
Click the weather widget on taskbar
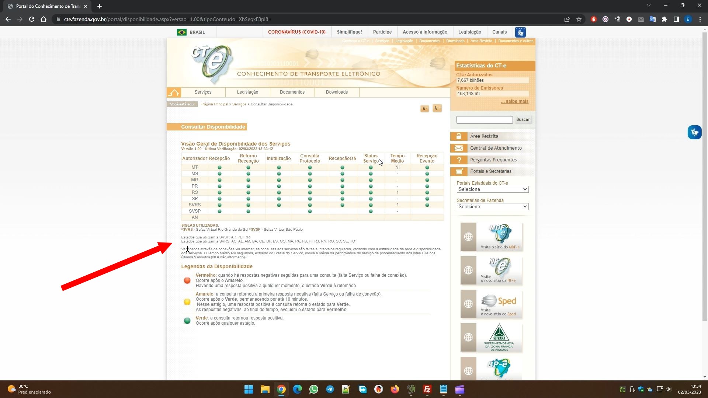click(x=29, y=389)
